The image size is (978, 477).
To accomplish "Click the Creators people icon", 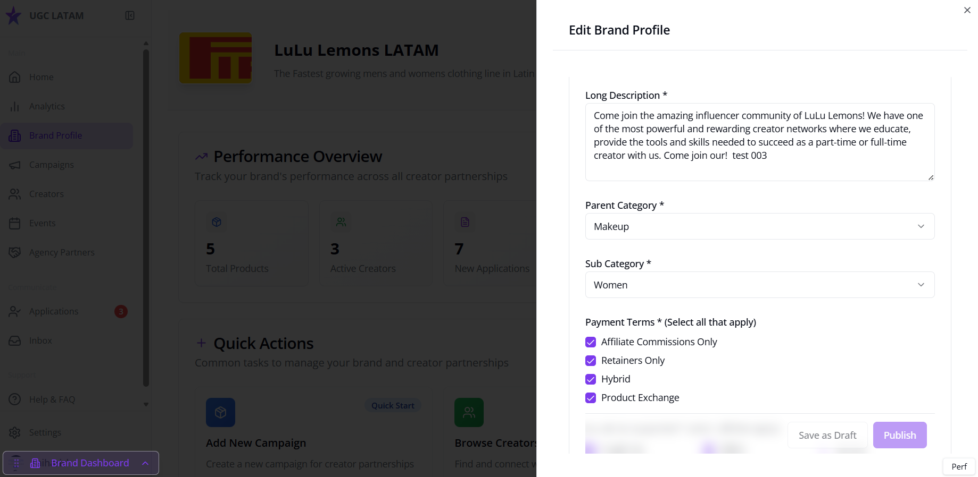I will [15, 194].
